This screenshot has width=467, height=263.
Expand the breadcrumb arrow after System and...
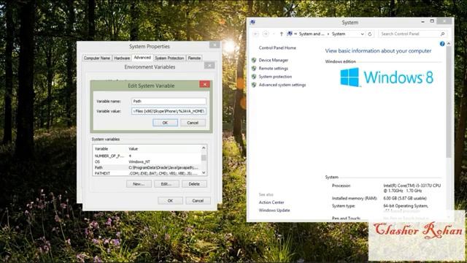pos(328,34)
